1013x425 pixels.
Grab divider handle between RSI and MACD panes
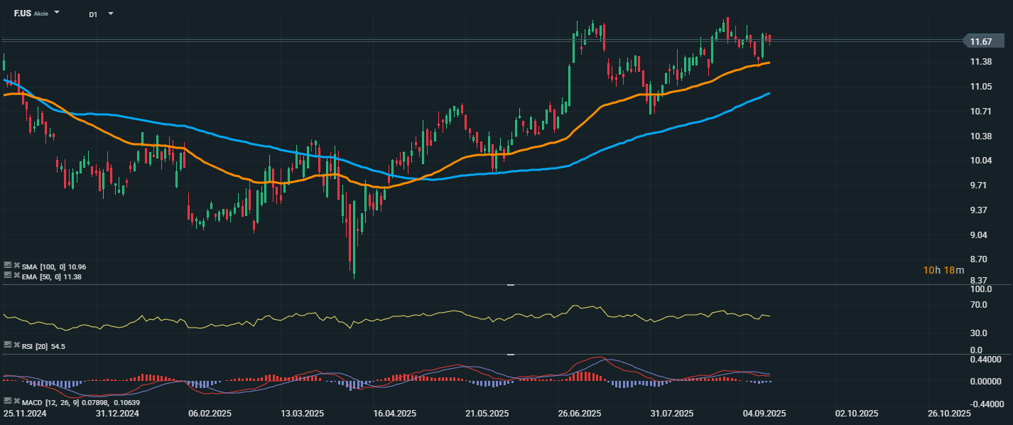(510, 354)
